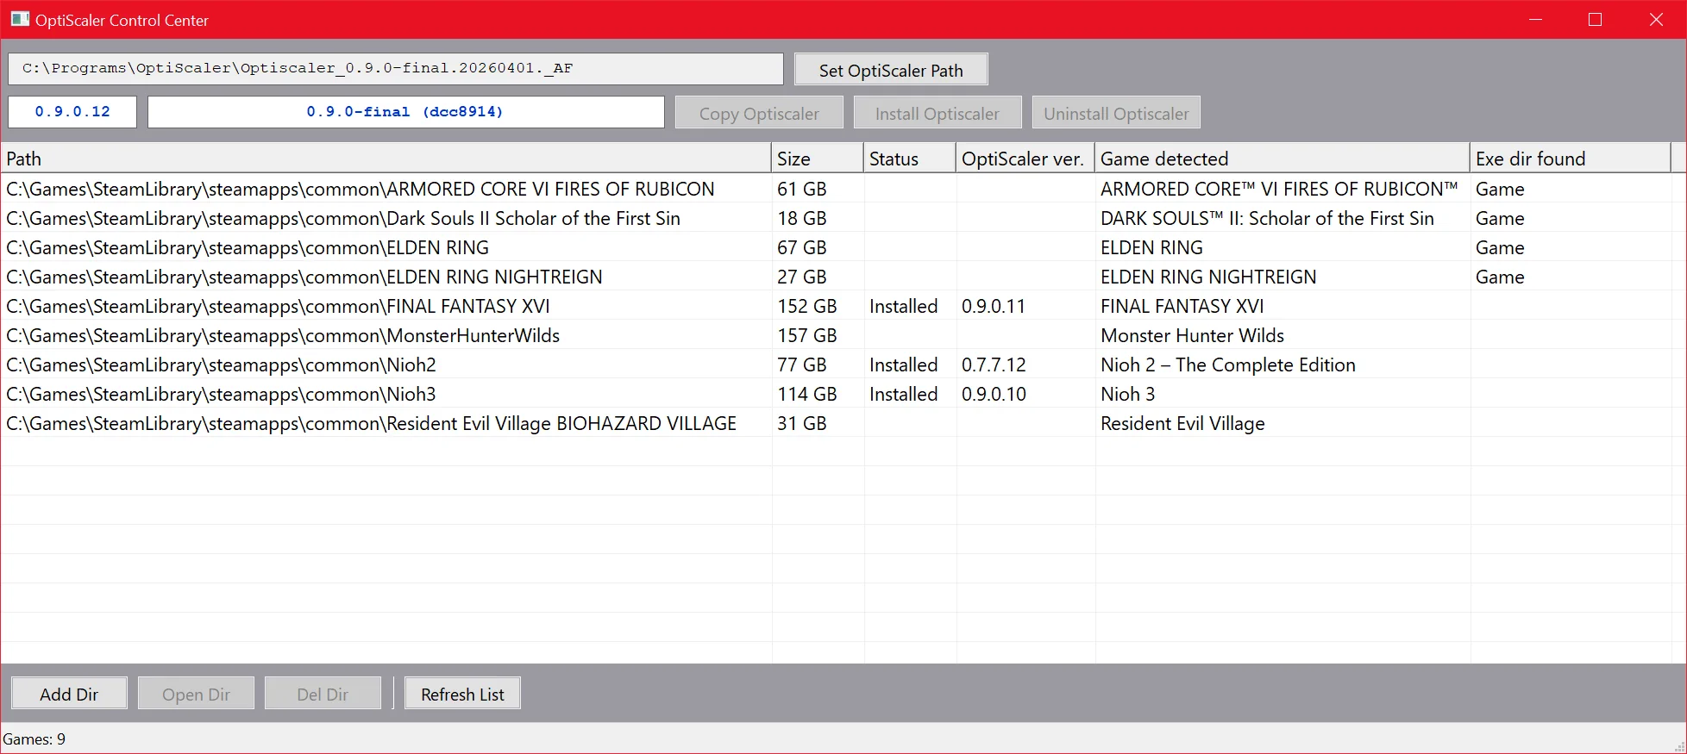Click the 114 GB size cell
This screenshot has height=754, width=1687.
807,394
